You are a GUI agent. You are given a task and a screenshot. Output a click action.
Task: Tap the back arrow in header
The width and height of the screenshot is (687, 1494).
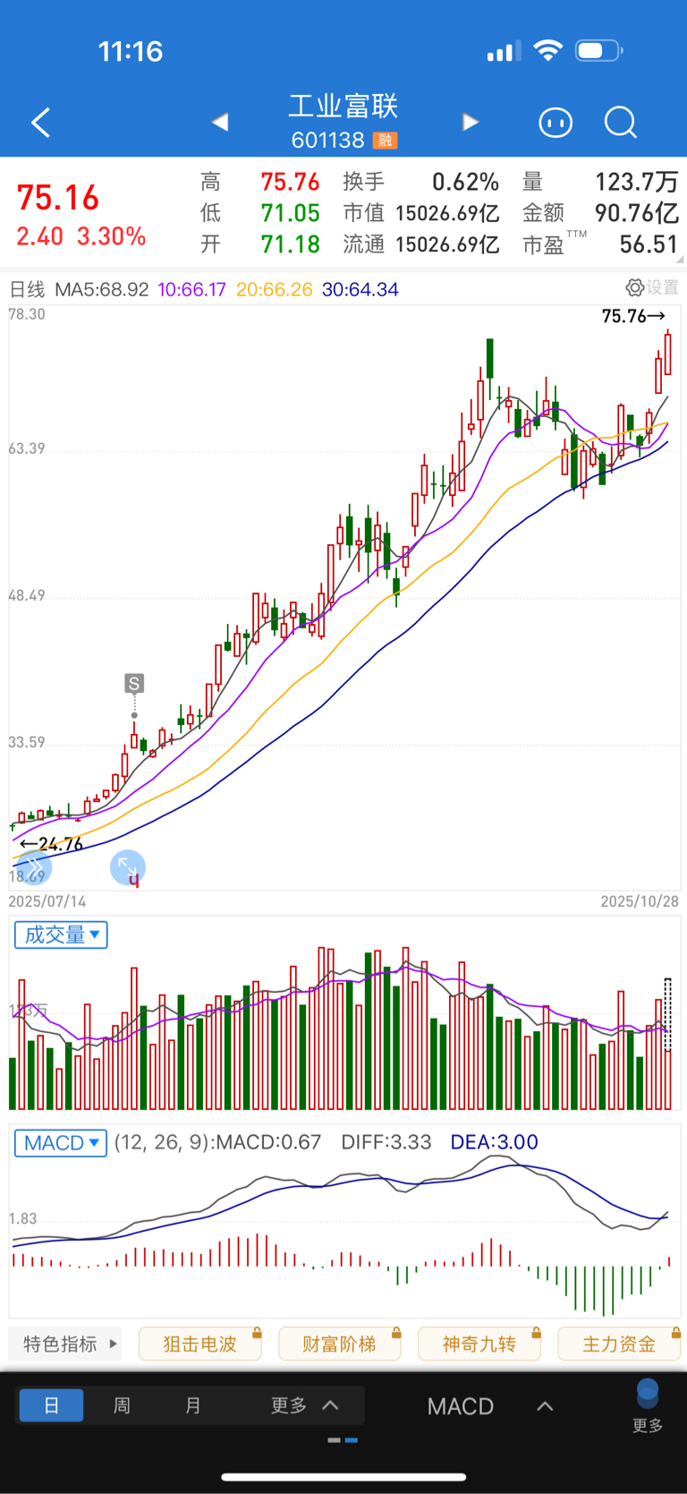point(40,123)
